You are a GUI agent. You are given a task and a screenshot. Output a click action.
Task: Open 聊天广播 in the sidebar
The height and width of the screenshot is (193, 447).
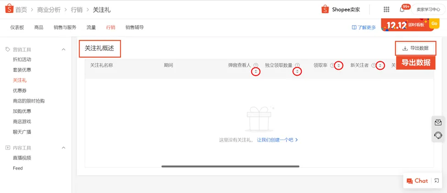[x=22, y=132]
